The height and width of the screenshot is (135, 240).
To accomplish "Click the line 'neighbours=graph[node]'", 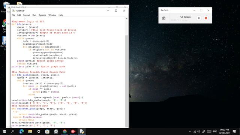I will (x=38, y=44).
